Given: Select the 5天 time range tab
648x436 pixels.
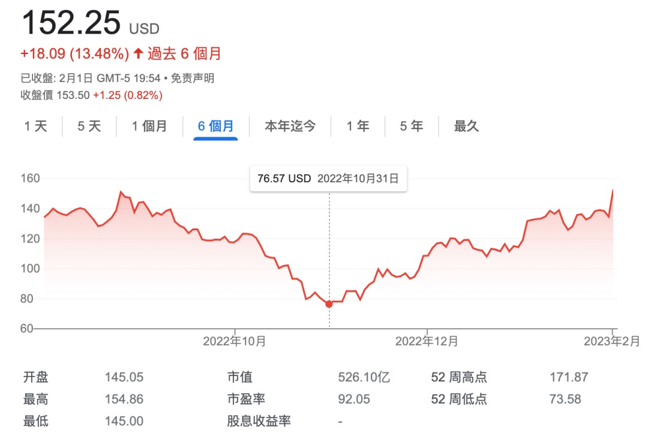Looking at the screenshot, I should click(89, 127).
